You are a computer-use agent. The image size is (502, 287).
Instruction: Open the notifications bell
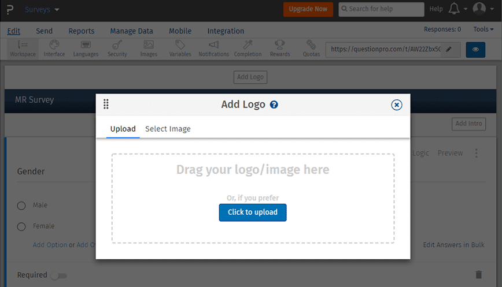click(454, 9)
